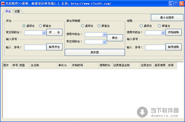Click the 开 台 button

[x=54, y=32]
